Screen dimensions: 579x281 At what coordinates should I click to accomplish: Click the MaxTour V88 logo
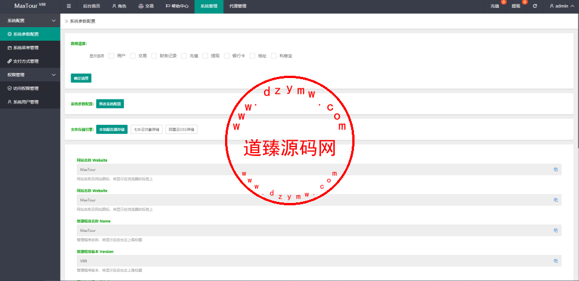tap(30, 6)
